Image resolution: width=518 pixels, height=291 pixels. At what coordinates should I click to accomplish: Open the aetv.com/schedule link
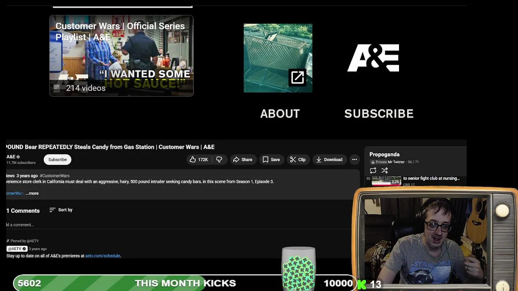coord(103,256)
